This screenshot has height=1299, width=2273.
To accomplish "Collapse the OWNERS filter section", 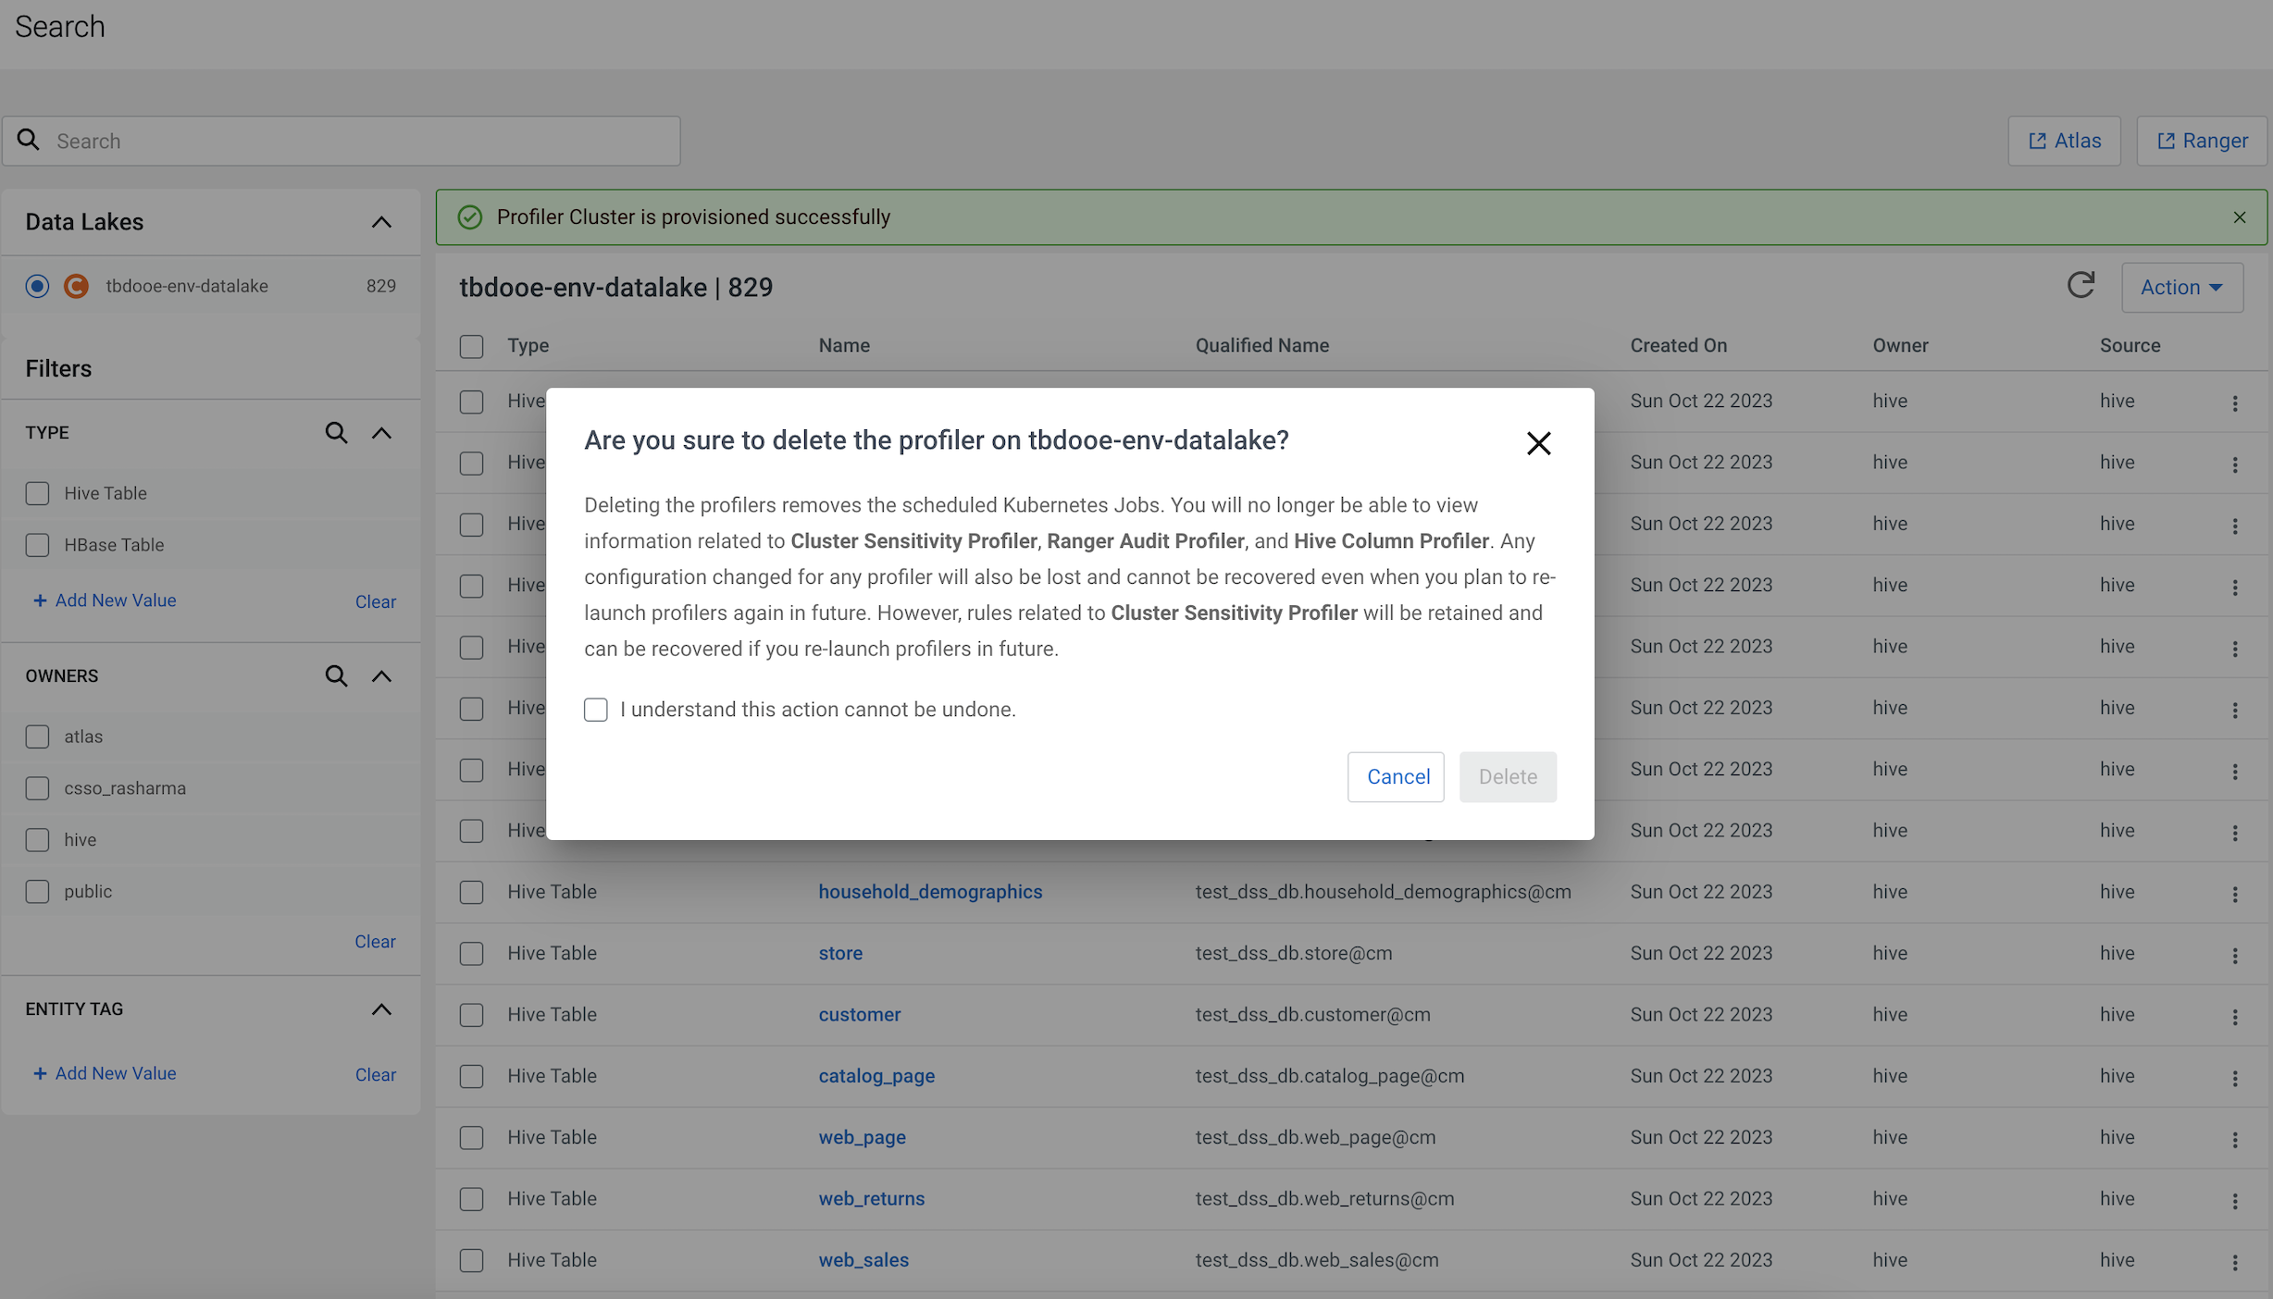I will pos(381,676).
